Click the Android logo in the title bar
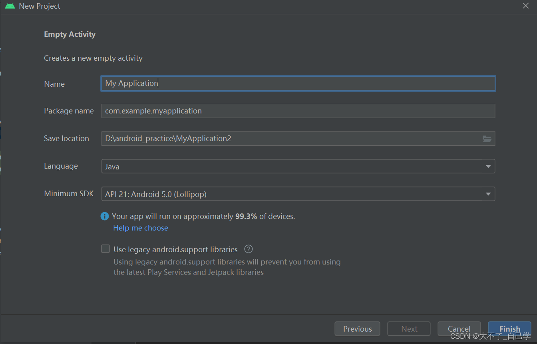 [10, 6]
